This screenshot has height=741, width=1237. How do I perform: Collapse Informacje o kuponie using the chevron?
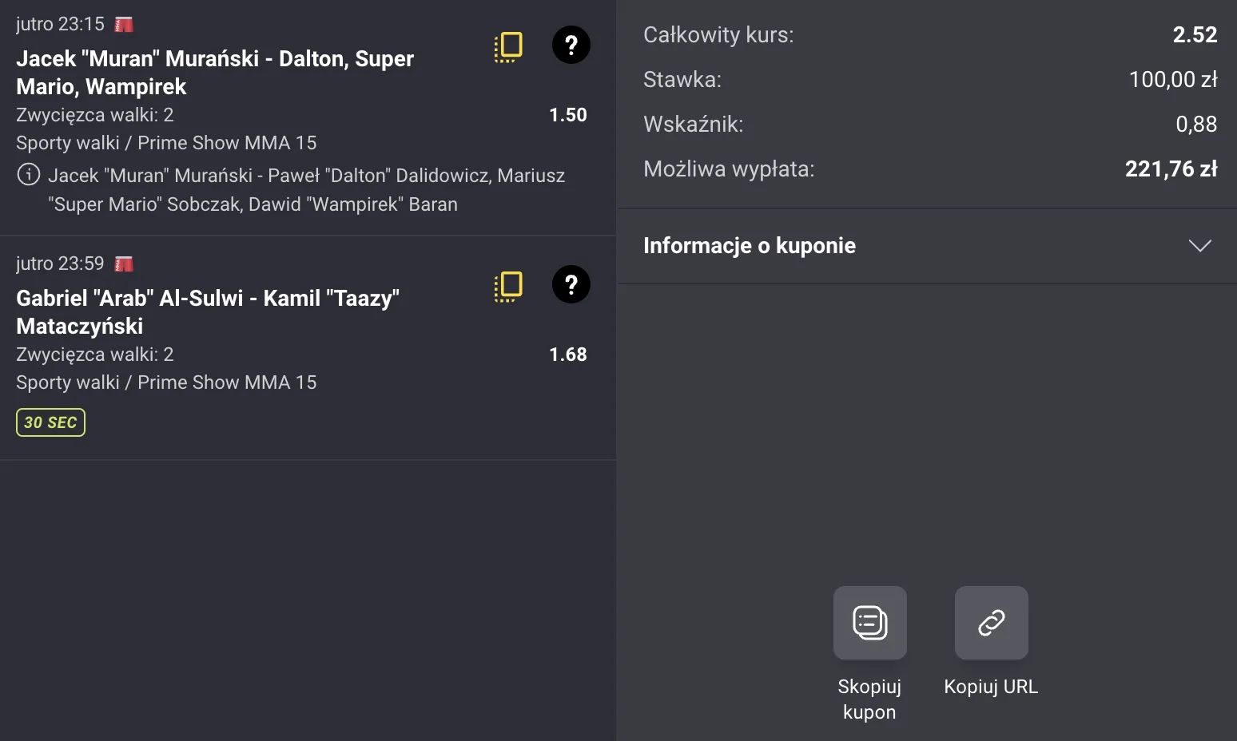pos(1199,246)
